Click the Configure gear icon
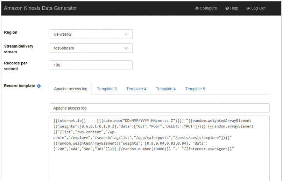 pyautogui.click(x=197, y=8)
